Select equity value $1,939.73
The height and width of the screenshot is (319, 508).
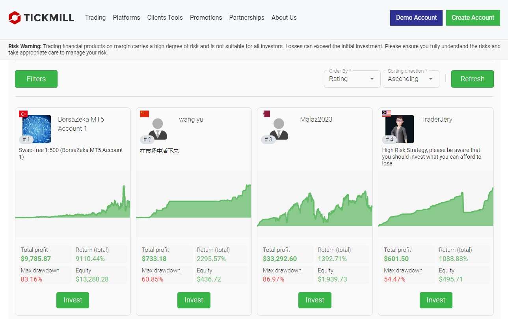[333, 280]
